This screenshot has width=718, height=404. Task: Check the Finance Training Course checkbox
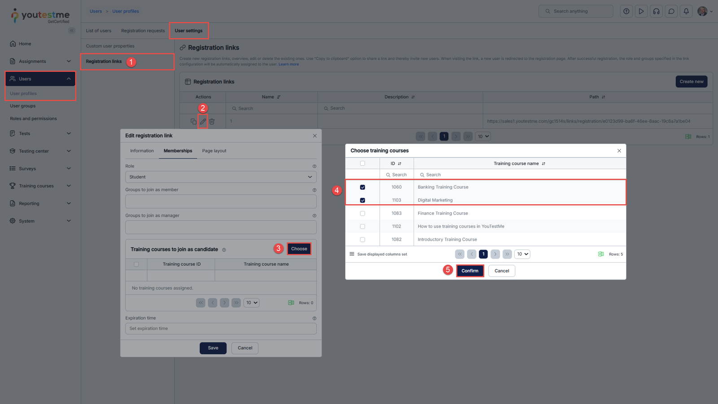click(363, 213)
